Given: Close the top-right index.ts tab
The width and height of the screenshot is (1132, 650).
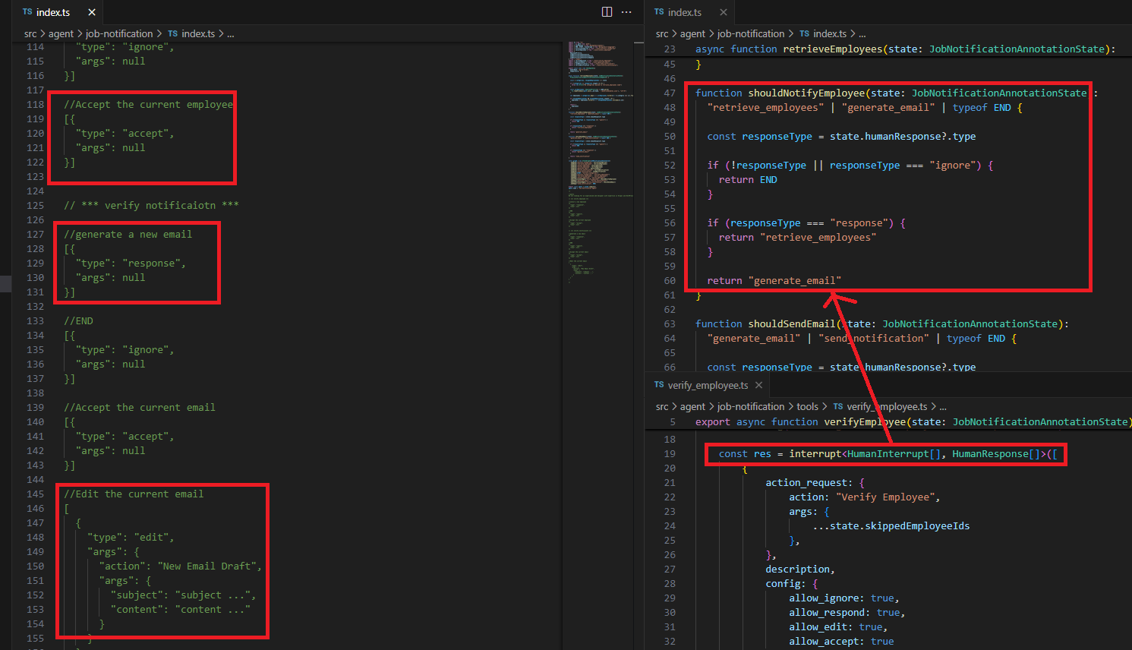Looking at the screenshot, I should (724, 12).
